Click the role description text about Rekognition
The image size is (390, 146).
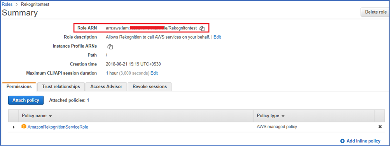pyautogui.click(x=158, y=37)
